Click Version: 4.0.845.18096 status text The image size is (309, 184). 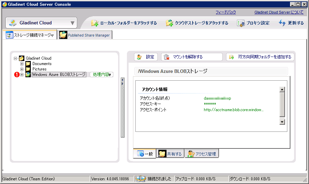tap(110, 179)
